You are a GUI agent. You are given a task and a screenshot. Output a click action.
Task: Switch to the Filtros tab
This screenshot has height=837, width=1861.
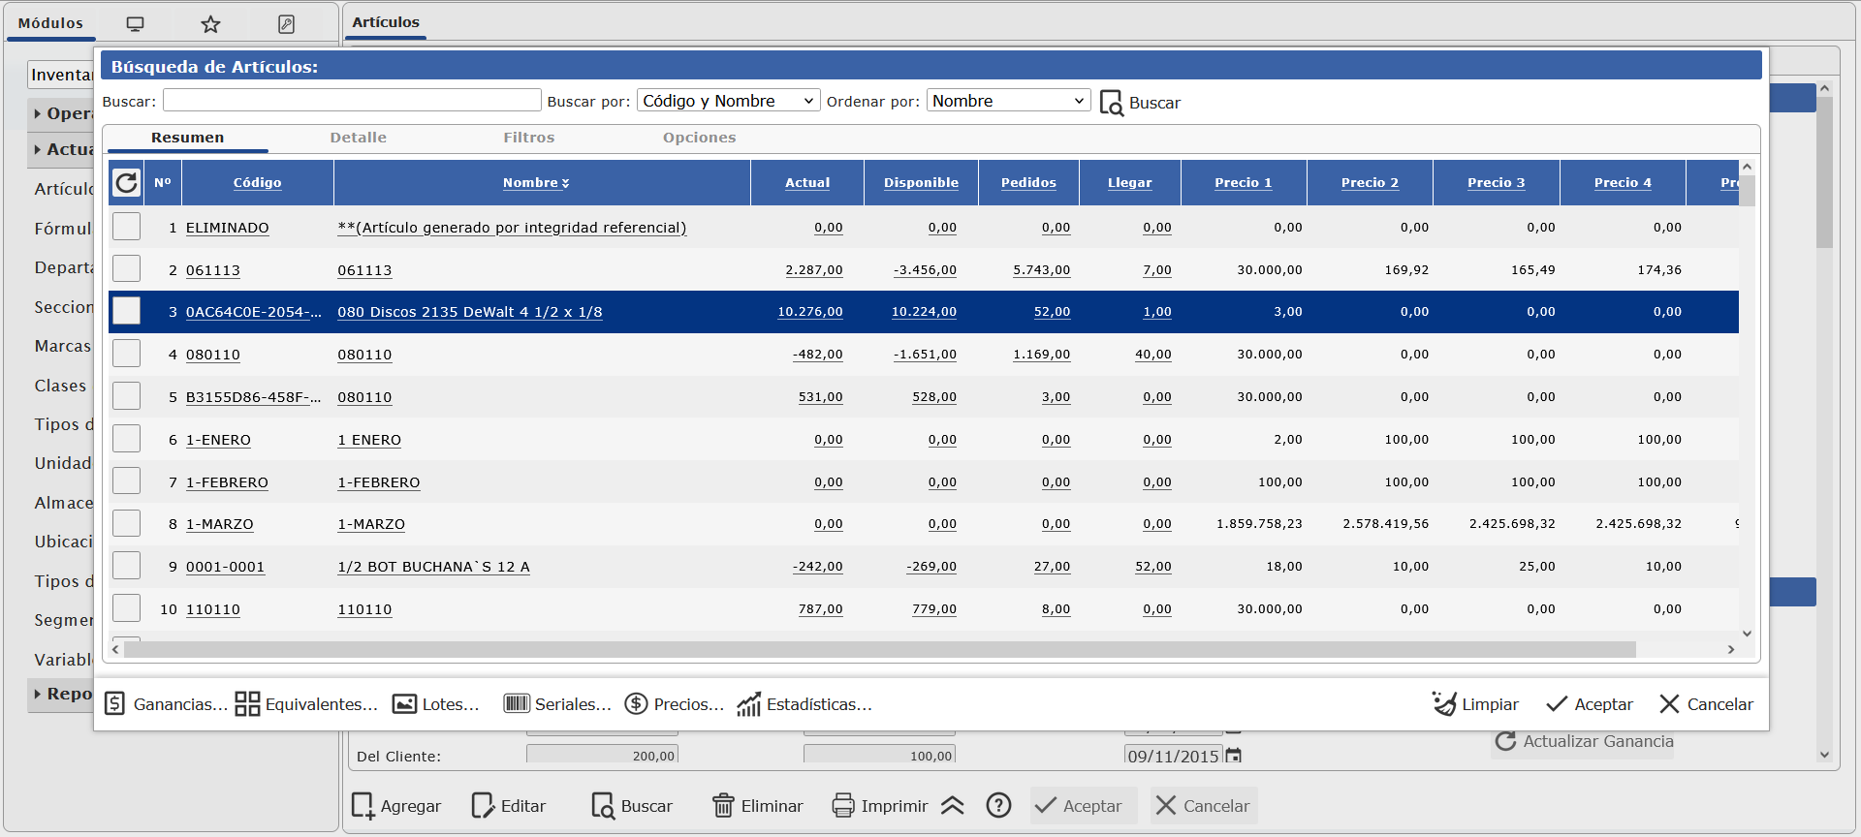528,138
